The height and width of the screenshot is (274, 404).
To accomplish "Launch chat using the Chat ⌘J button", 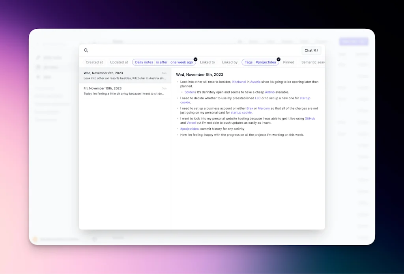I will tap(311, 50).
